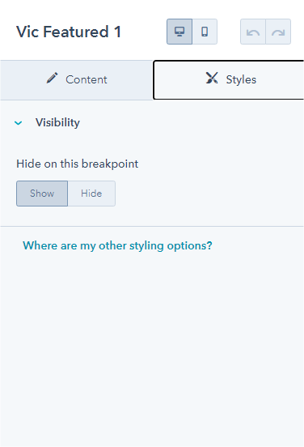
Task: Click the 'Hide on this breakpoint' label
Action: click(77, 164)
